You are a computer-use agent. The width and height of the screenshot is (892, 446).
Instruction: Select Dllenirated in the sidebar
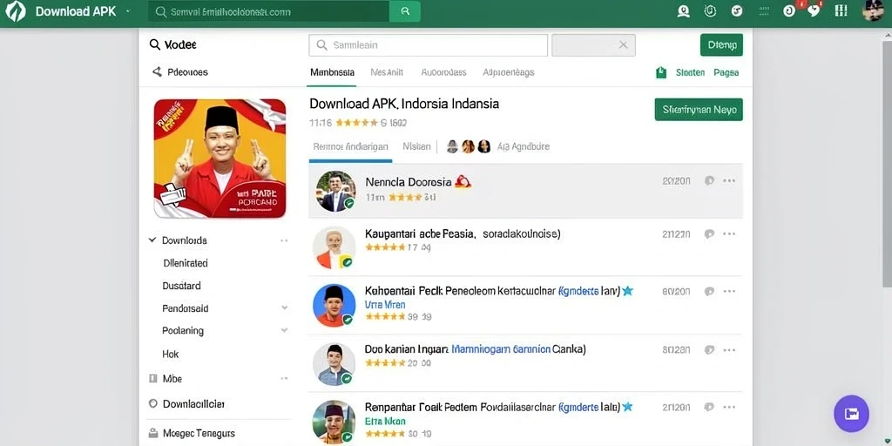pos(186,263)
